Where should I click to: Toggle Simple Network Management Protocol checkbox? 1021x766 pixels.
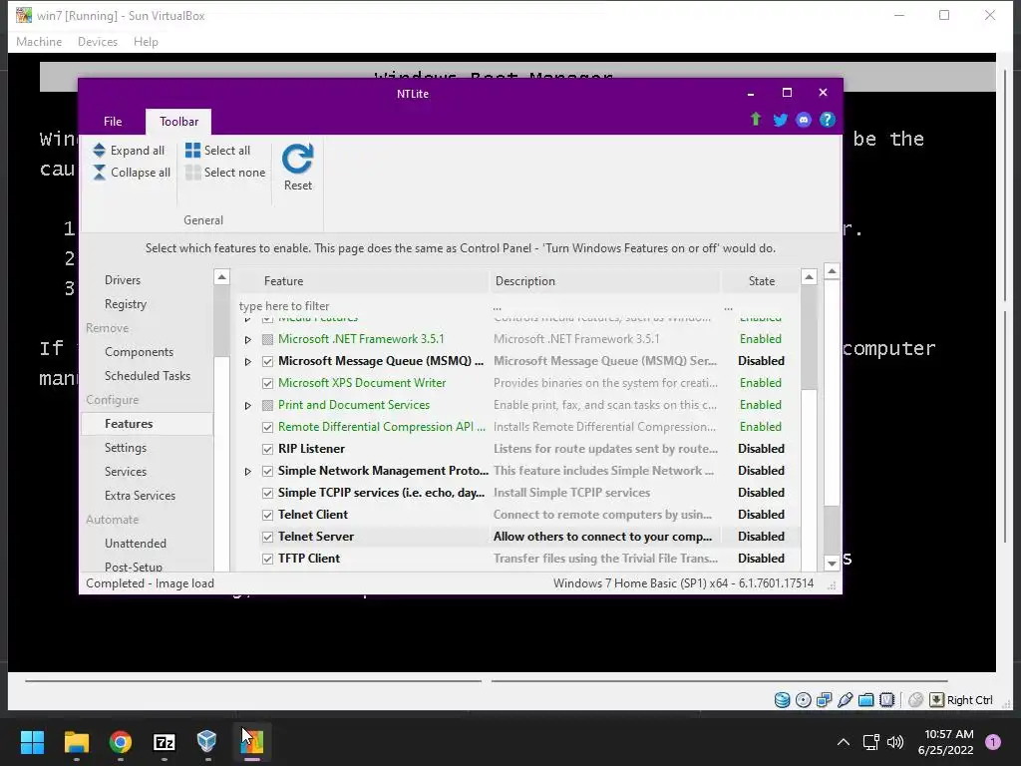[267, 471]
